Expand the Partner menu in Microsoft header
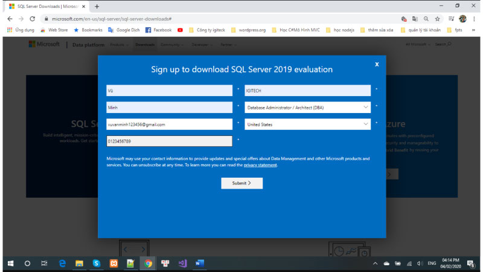 pos(228,45)
